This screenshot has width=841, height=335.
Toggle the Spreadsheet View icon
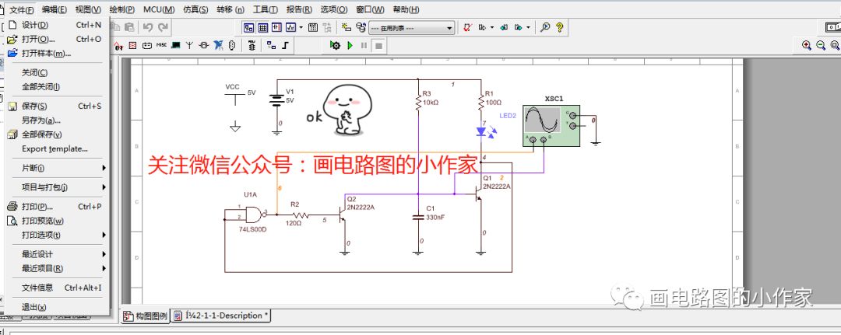pyautogui.click(x=263, y=27)
